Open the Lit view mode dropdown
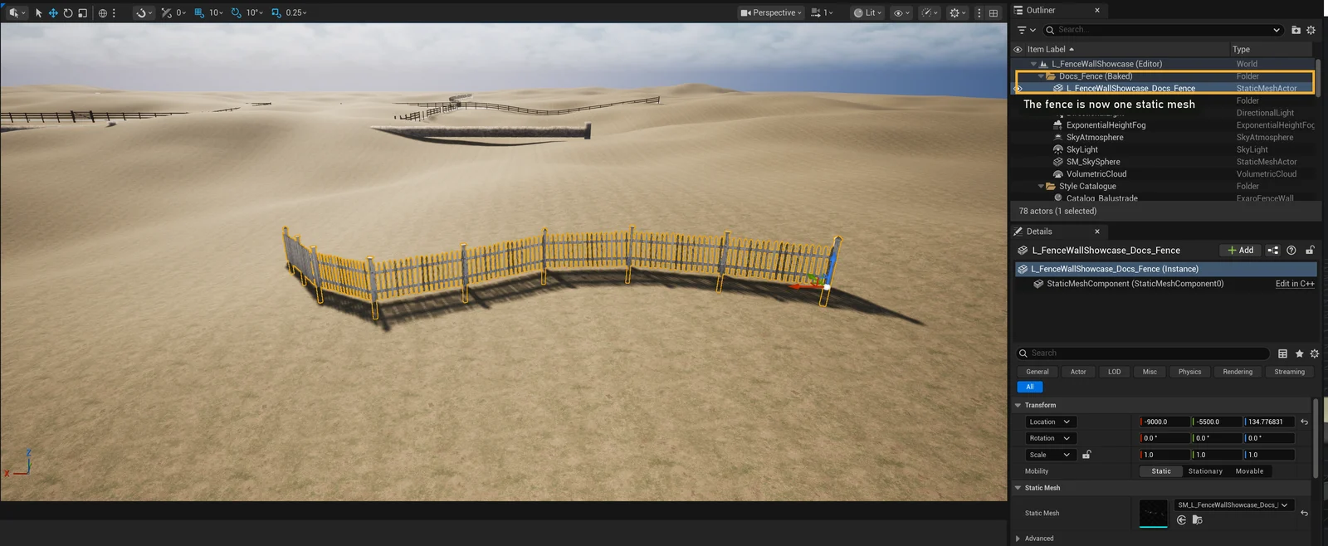The width and height of the screenshot is (1328, 546). tap(867, 12)
